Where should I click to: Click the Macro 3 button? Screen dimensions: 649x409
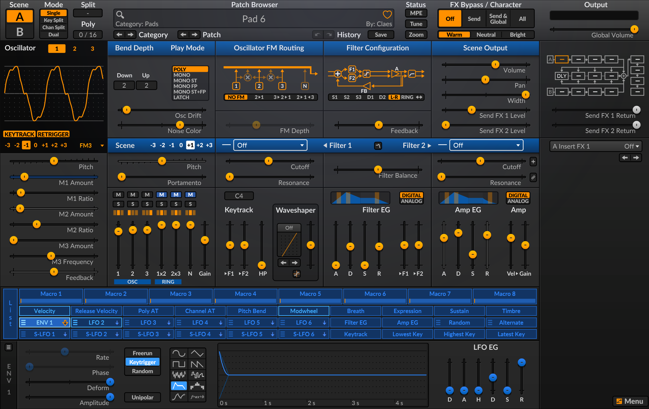click(181, 296)
